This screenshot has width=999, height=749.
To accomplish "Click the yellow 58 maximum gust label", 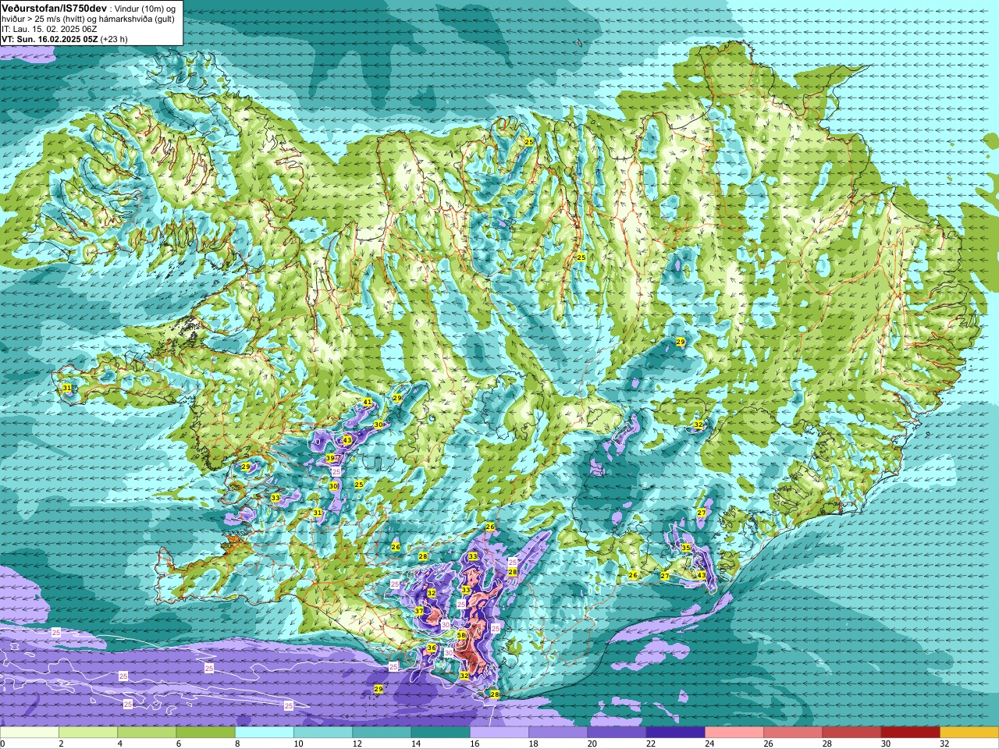I will coord(461,636).
